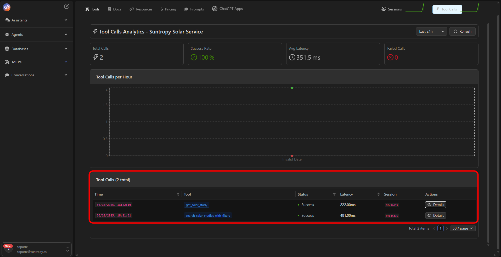This screenshot has height=257, width=501.
Task: Click the next page arrow
Action: coord(447,228)
